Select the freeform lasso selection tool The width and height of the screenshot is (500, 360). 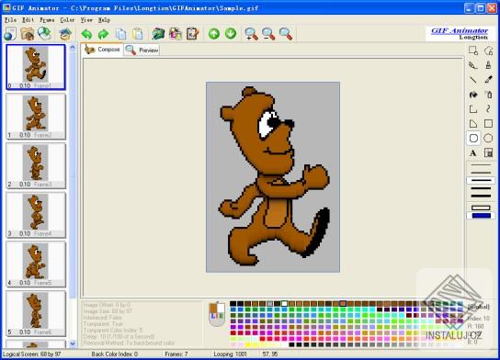(488, 51)
